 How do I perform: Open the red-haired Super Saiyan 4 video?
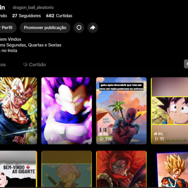tap(122, 169)
